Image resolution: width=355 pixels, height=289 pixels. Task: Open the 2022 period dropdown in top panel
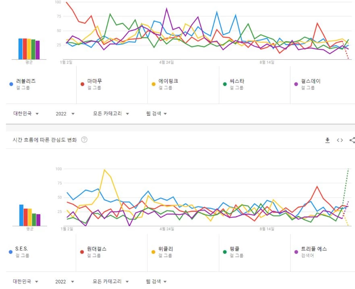(x=65, y=114)
